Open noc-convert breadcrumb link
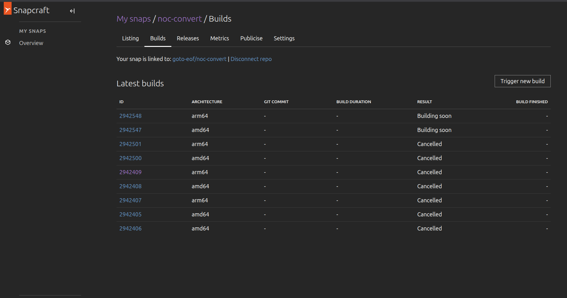 point(179,19)
